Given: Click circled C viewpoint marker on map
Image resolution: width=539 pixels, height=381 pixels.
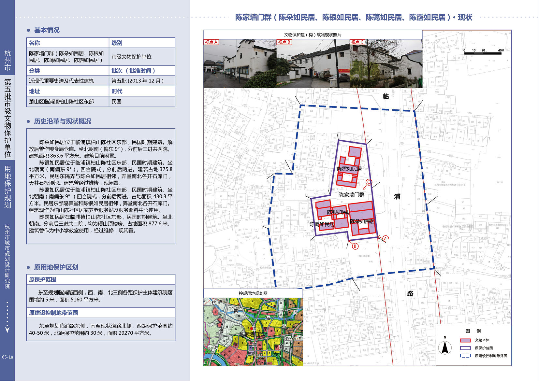Looking at the screenshot, I should coord(369,182).
